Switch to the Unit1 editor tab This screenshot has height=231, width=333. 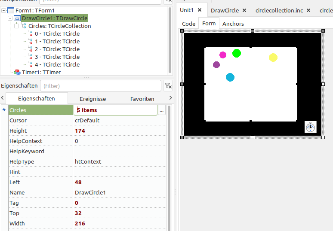pos(187,10)
